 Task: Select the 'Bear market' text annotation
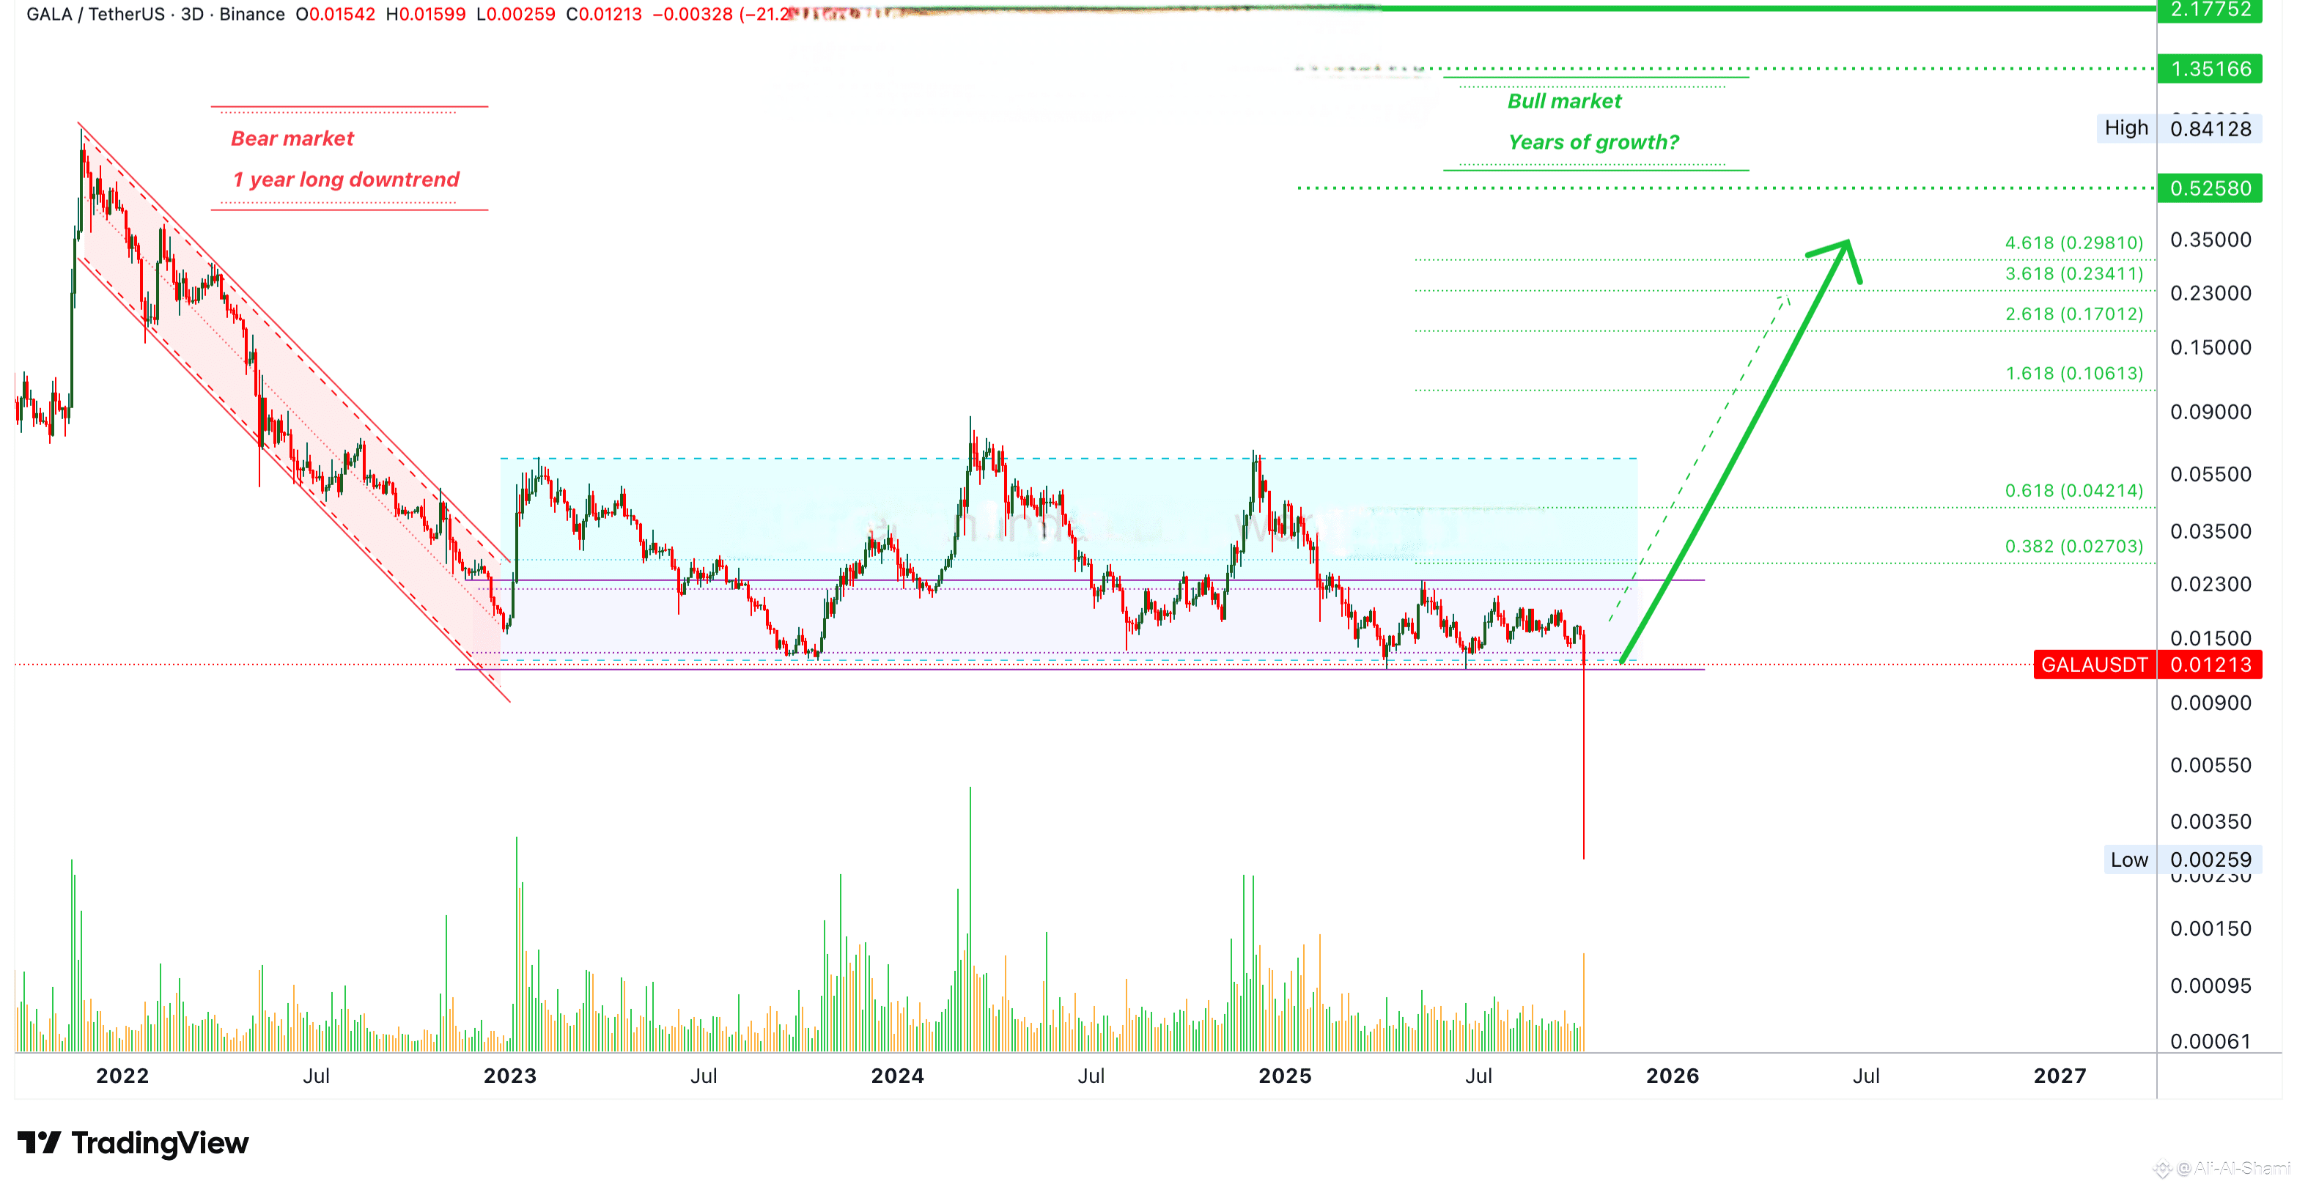pos(292,138)
